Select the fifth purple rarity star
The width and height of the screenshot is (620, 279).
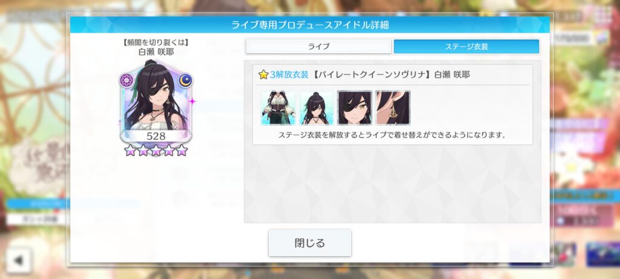[x=182, y=150]
